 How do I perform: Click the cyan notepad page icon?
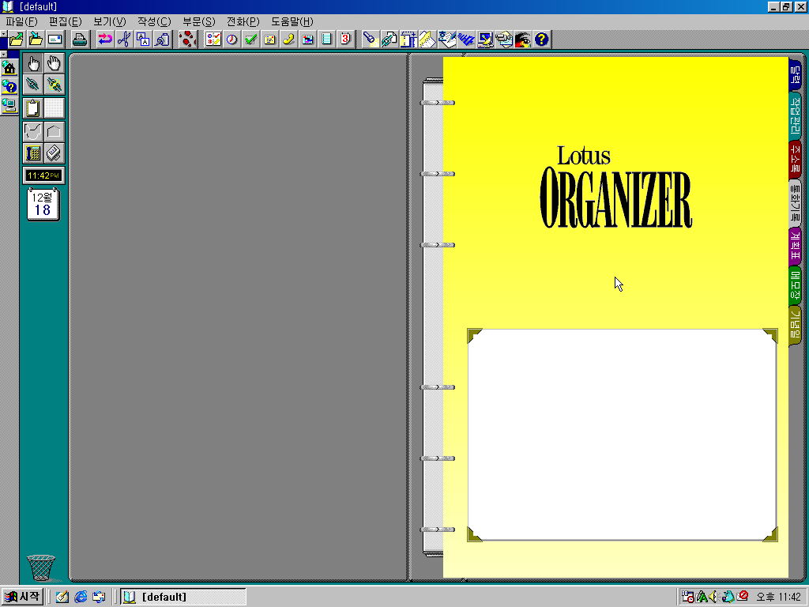pyautogui.click(x=326, y=40)
